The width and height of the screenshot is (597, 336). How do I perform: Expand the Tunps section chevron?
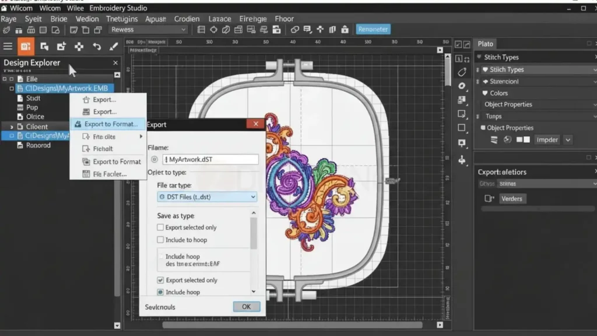tap(595, 116)
